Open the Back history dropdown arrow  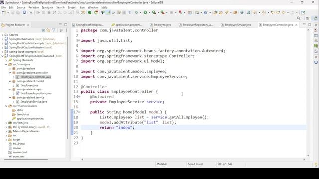click(x=288, y=12)
